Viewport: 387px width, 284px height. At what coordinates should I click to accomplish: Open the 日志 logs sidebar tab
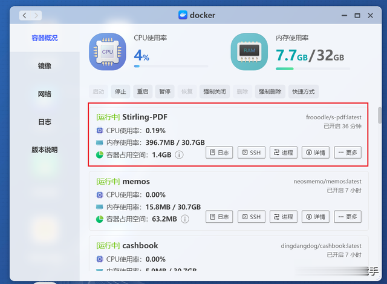pyautogui.click(x=45, y=122)
